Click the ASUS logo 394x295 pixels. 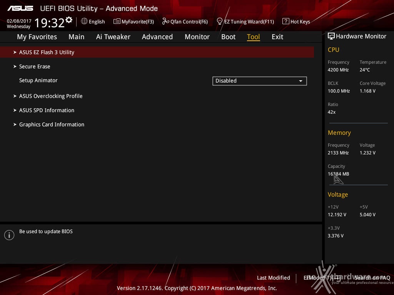click(20, 8)
